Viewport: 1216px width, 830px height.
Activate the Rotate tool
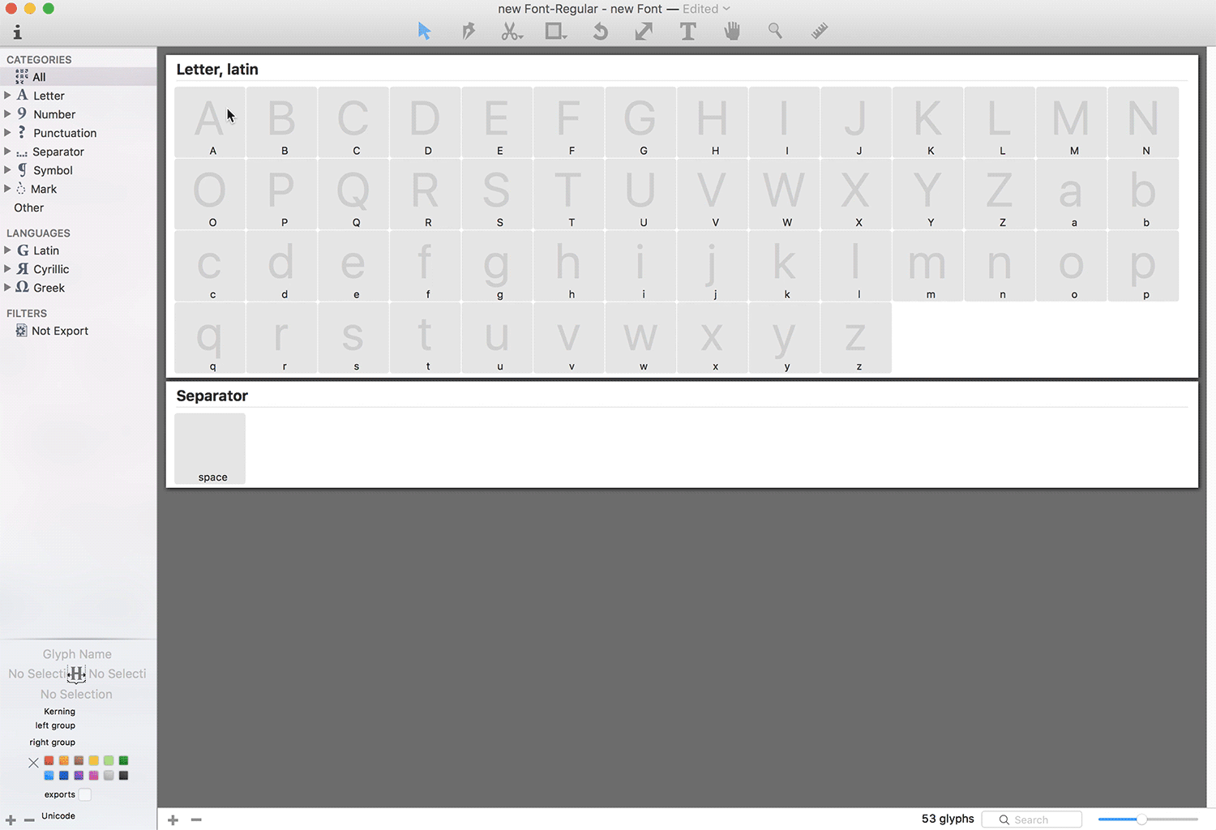coord(600,32)
